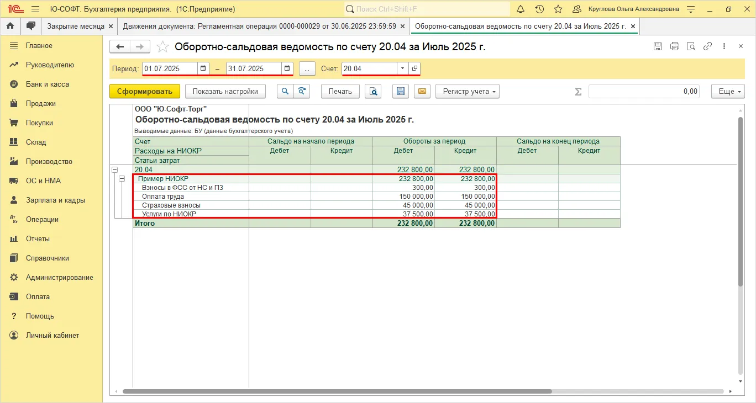Open history clock icon in title bar

coord(539,9)
